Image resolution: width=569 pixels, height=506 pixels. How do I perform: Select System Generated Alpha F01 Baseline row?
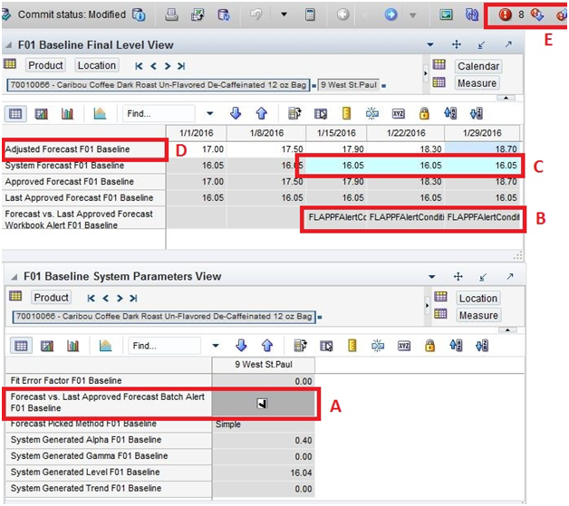pyautogui.click(x=109, y=440)
